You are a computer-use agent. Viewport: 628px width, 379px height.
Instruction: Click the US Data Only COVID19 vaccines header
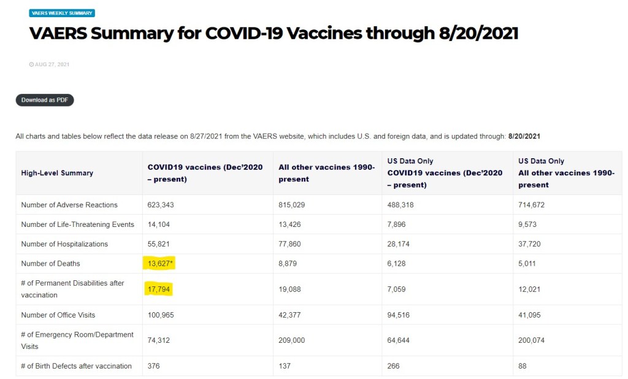pos(445,173)
